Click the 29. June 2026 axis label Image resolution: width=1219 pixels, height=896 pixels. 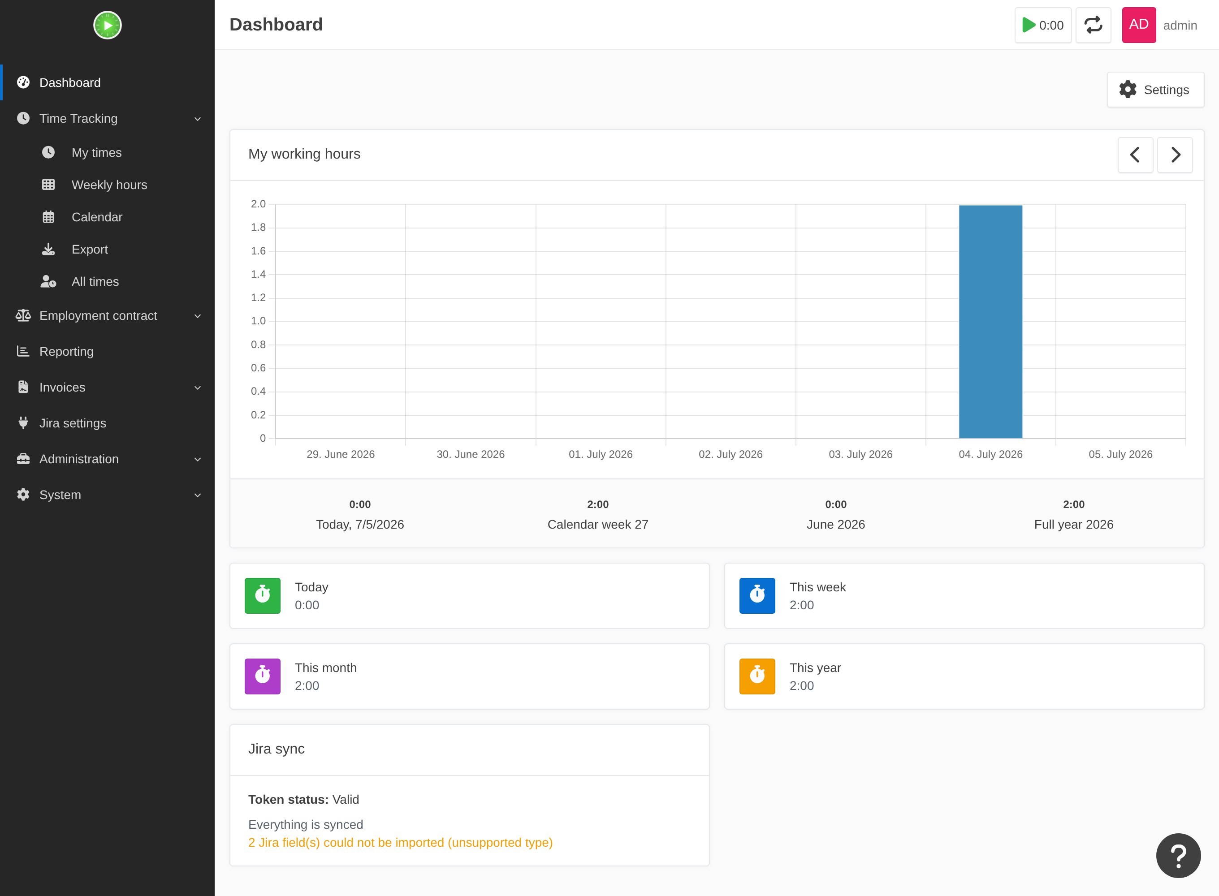click(x=341, y=454)
